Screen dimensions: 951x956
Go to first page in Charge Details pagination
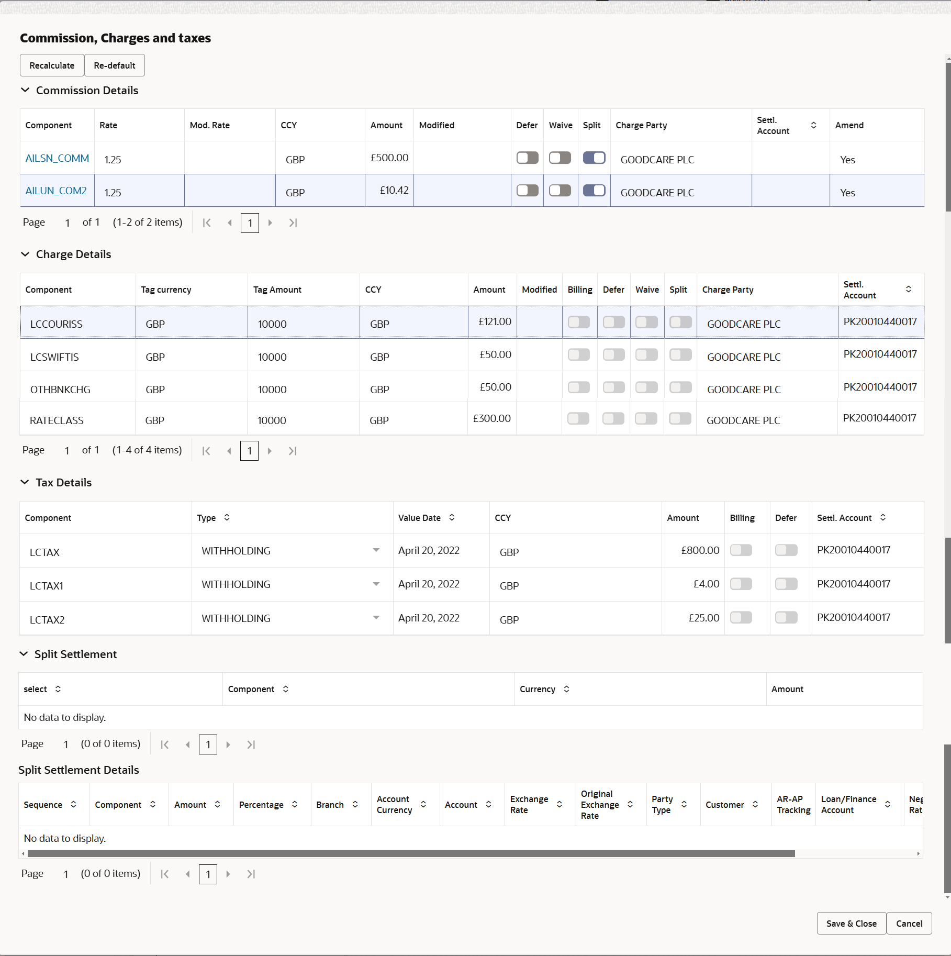(x=206, y=451)
